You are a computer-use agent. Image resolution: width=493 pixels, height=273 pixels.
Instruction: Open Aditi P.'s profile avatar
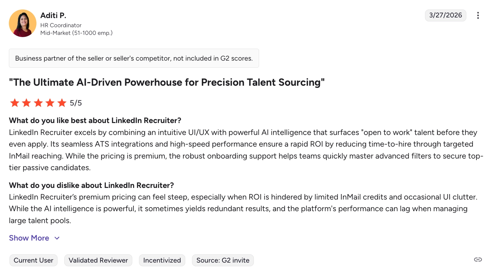tap(23, 23)
